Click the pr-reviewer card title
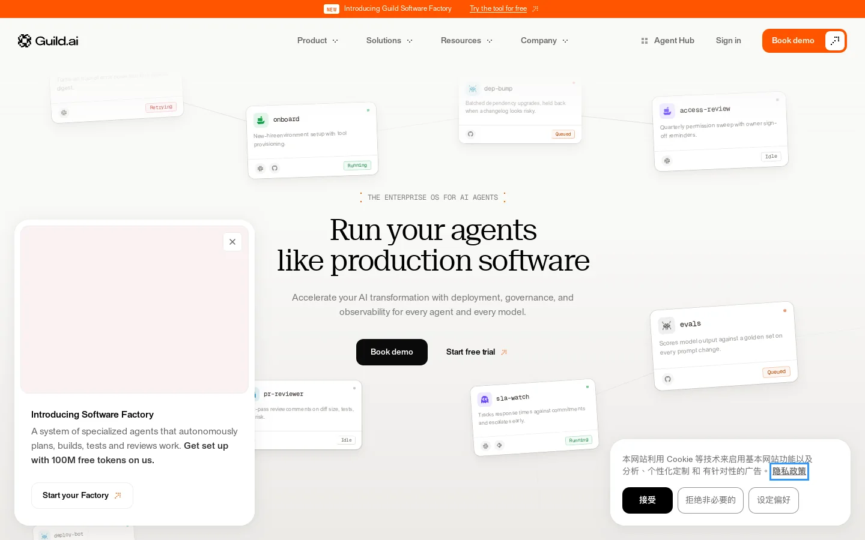The width and height of the screenshot is (865, 540). point(284,394)
